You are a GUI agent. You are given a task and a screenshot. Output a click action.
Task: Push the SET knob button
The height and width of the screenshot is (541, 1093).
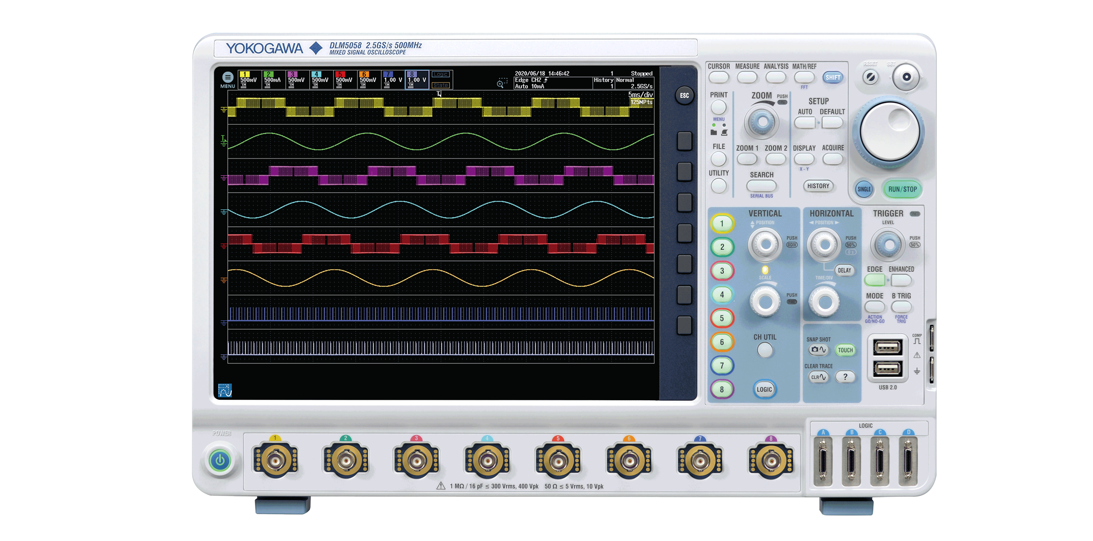906,77
